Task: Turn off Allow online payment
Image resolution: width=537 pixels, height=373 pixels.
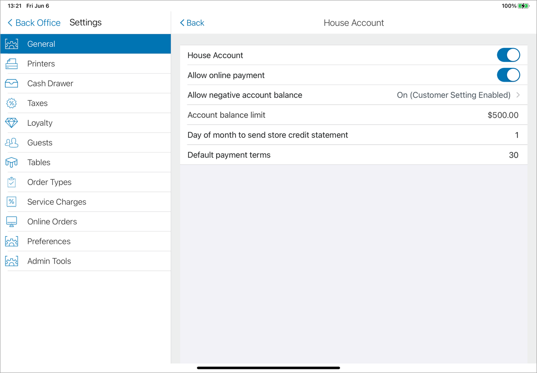Action: 508,75
